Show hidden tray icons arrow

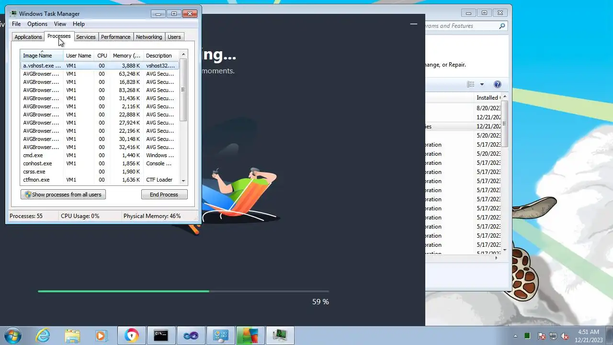click(515, 336)
